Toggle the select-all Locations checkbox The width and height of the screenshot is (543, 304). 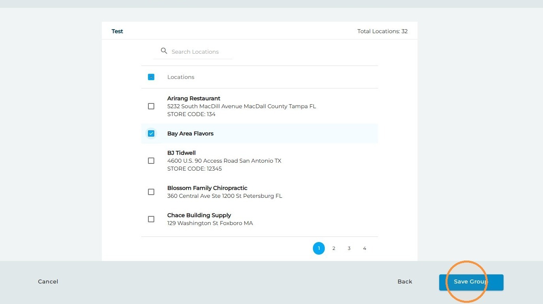(151, 77)
